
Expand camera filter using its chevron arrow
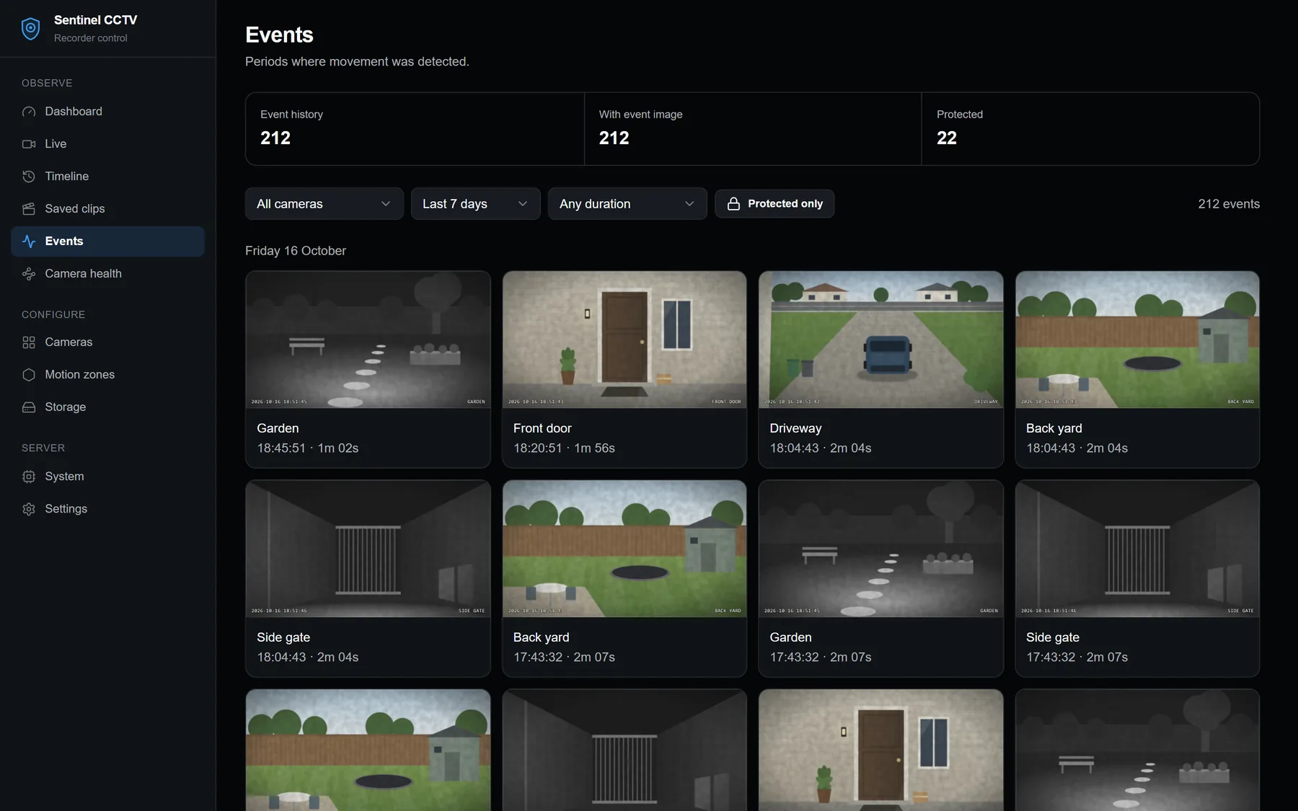tap(386, 204)
